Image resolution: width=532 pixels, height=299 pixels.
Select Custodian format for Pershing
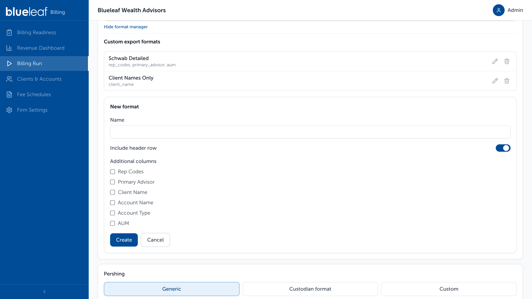point(310,289)
